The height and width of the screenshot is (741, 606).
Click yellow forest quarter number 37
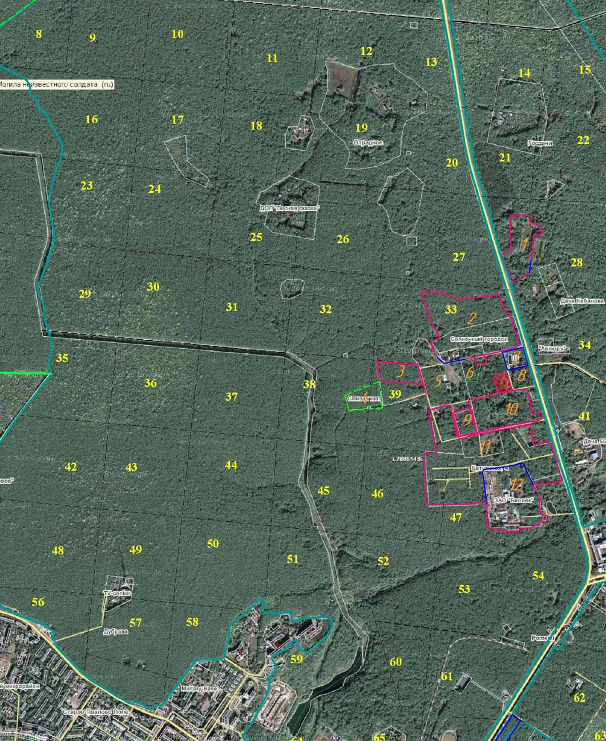231,397
